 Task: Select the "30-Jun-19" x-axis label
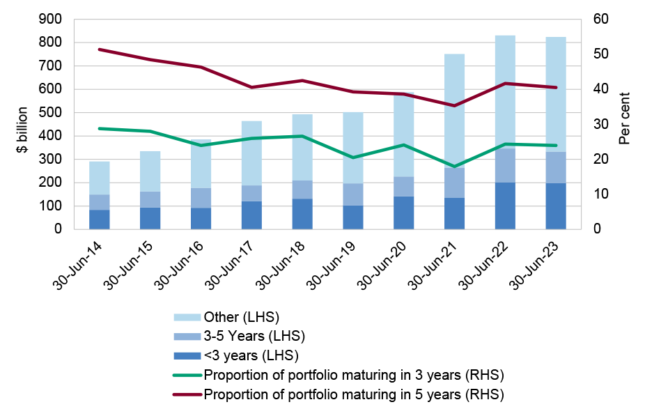pyautogui.click(x=332, y=265)
